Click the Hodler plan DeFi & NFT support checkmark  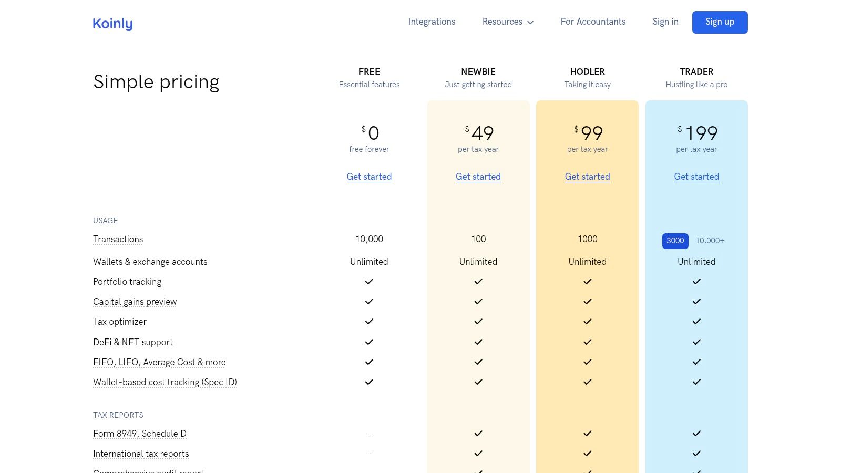pos(588,342)
